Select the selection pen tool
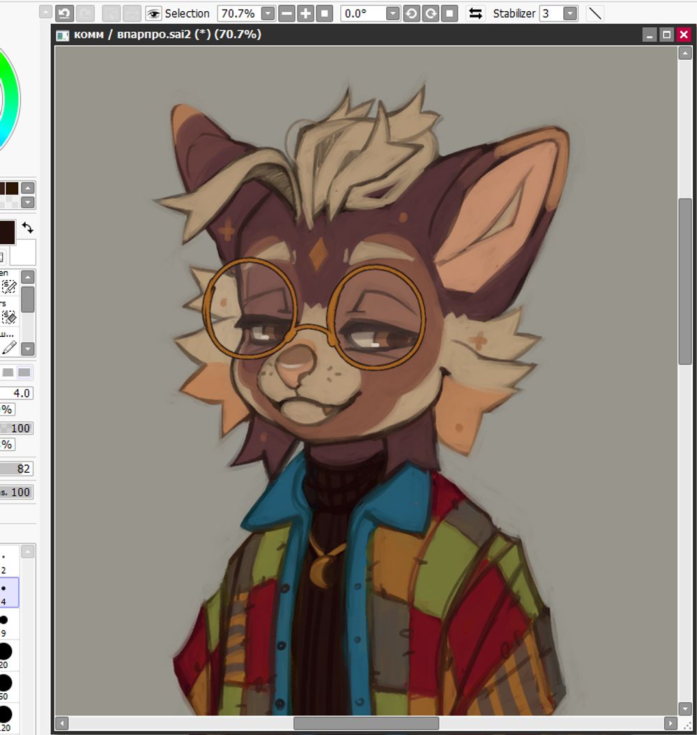 tap(9, 286)
